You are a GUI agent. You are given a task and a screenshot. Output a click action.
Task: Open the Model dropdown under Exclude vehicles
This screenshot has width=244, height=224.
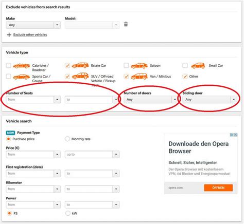[92, 25]
